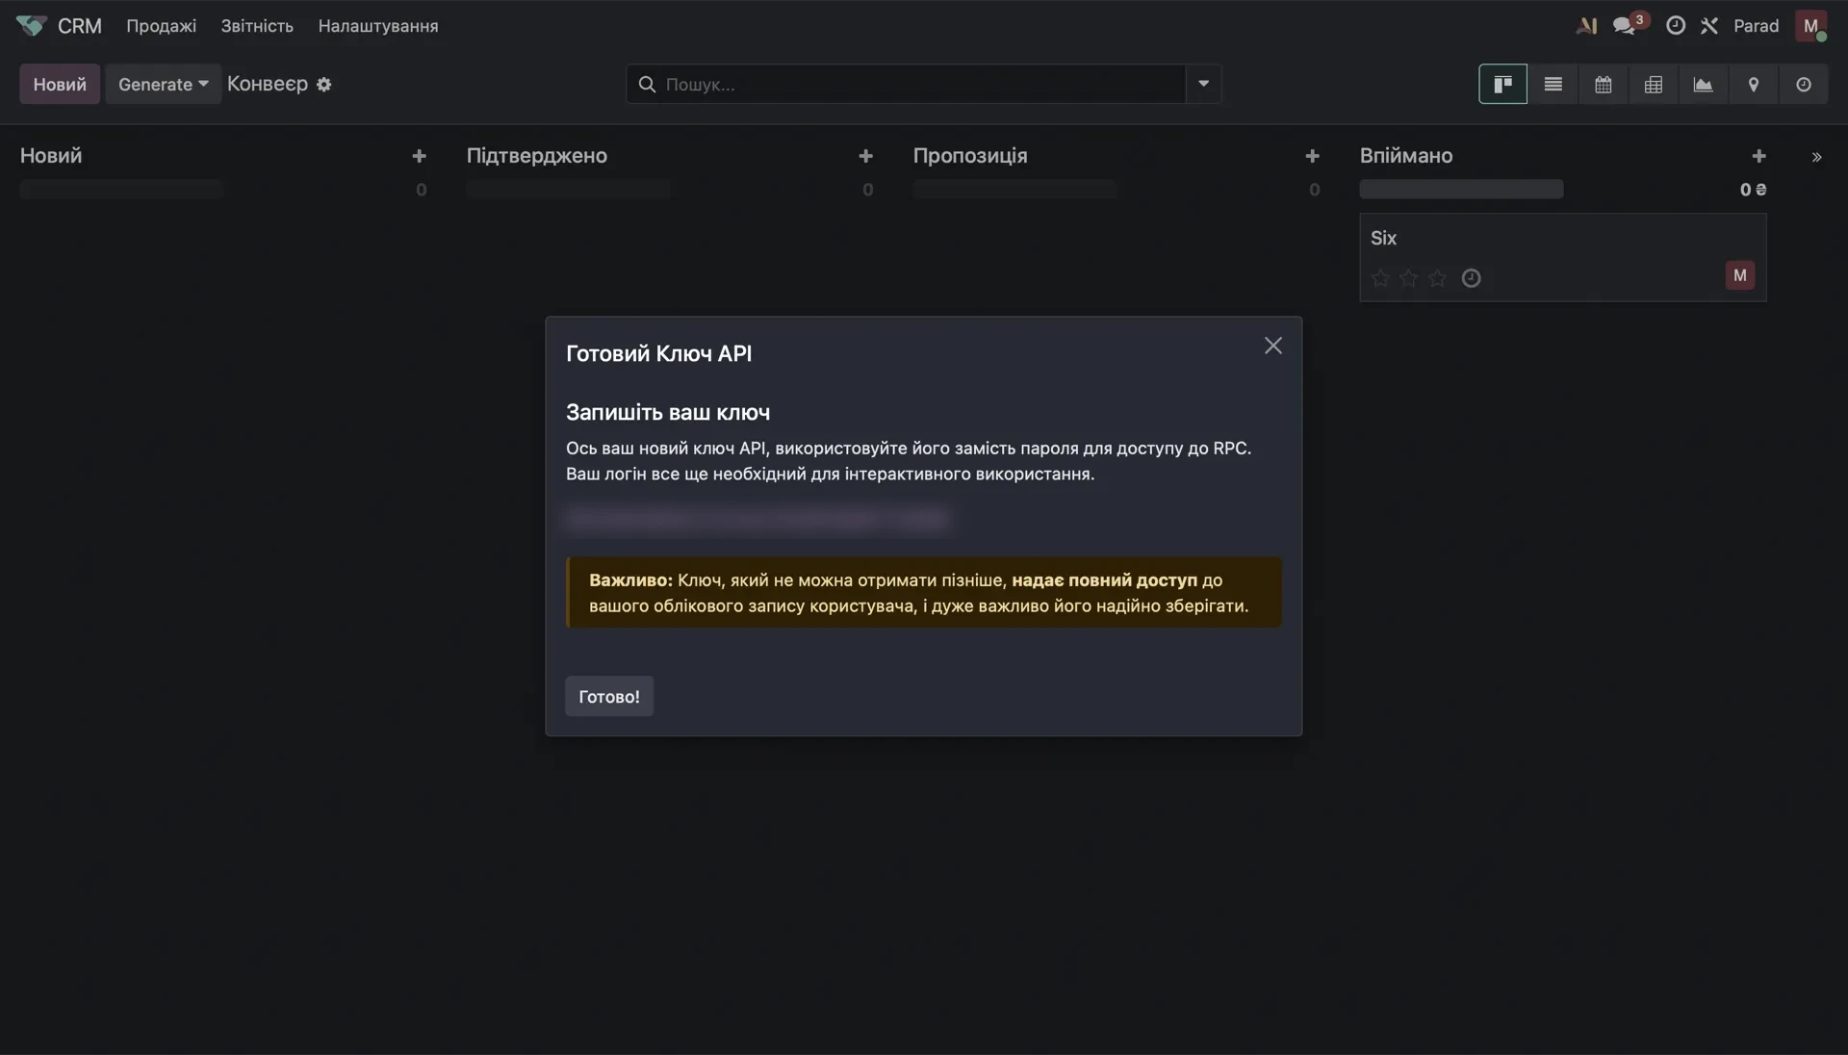The height and width of the screenshot is (1055, 1848).
Task: Expand the folded column chevron
Action: pos(1816,157)
